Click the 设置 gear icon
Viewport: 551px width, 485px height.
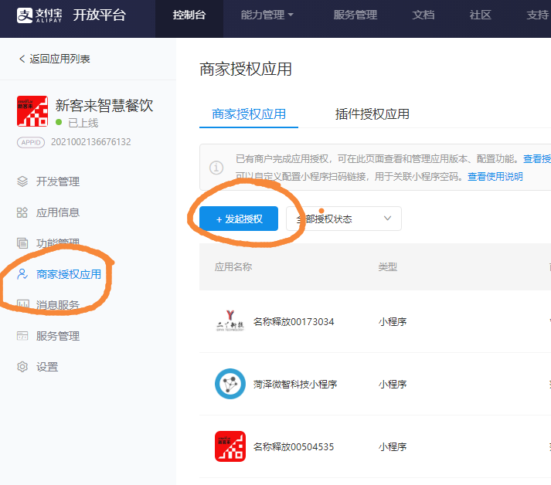(22, 367)
